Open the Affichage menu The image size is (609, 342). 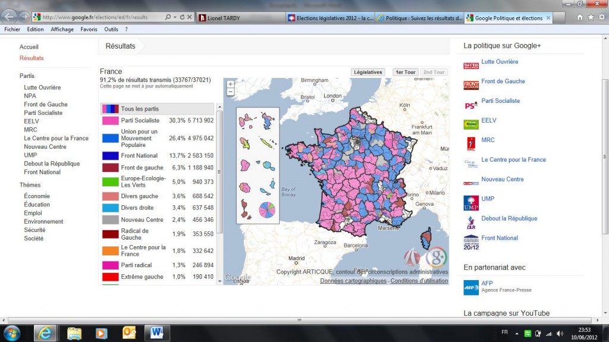click(62, 29)
